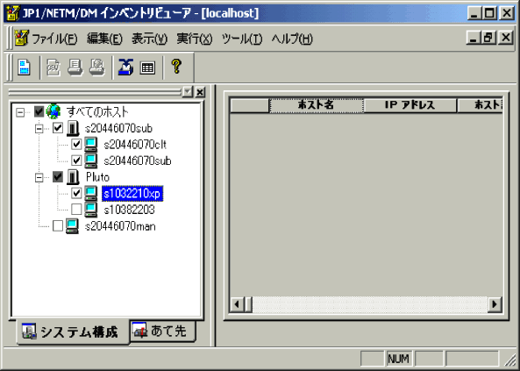Click the table list view toolbar icon
520x371 pixels.
147,68
